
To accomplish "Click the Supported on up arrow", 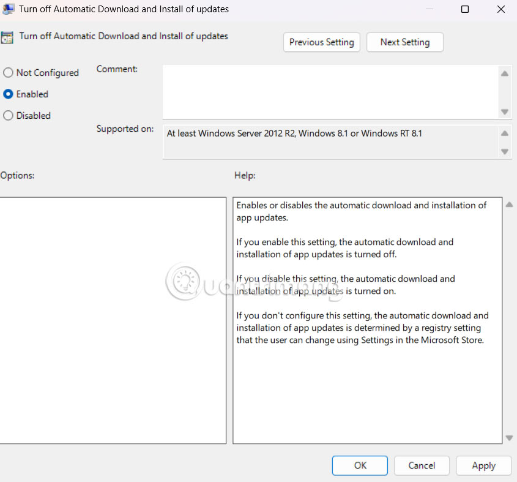I will point(505,132).
